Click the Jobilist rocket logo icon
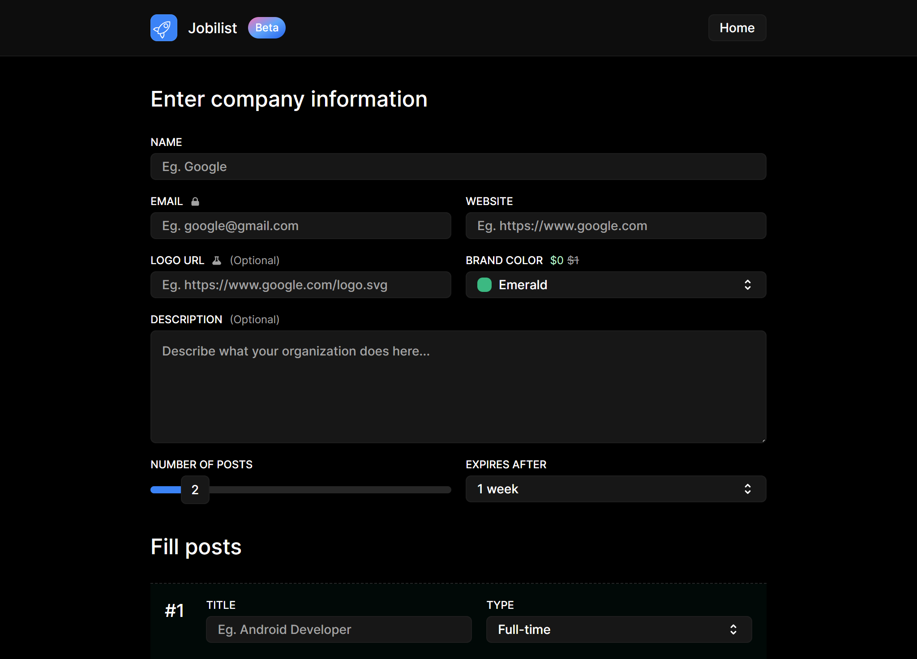 pyautogui.click(x=163, y=28)
